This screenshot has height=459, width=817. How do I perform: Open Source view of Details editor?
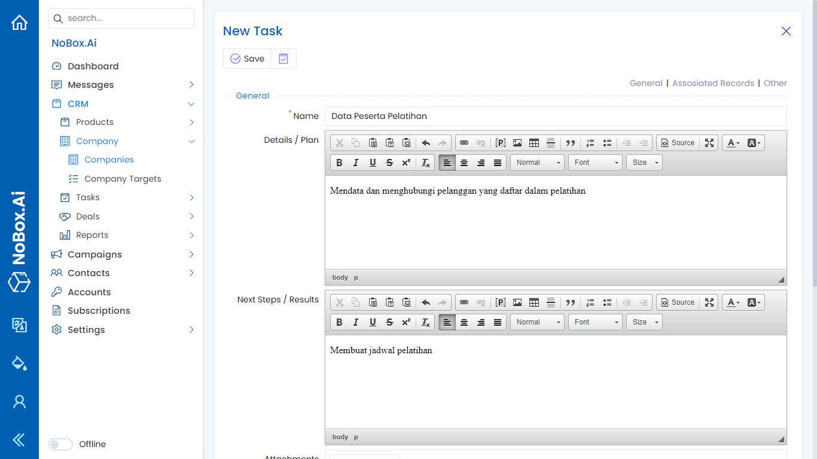(x=678, y=143)
